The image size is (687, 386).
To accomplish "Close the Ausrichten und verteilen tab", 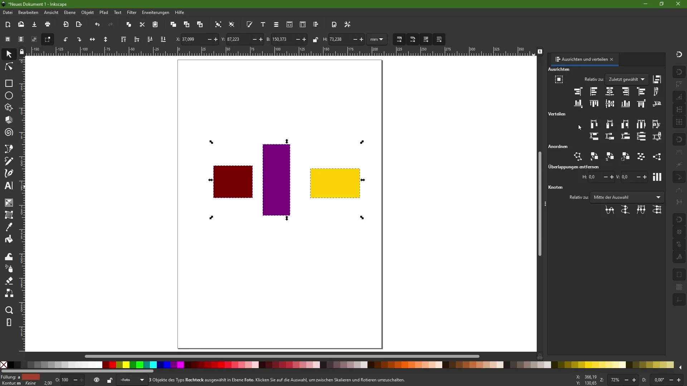I will tap(612, 59).
